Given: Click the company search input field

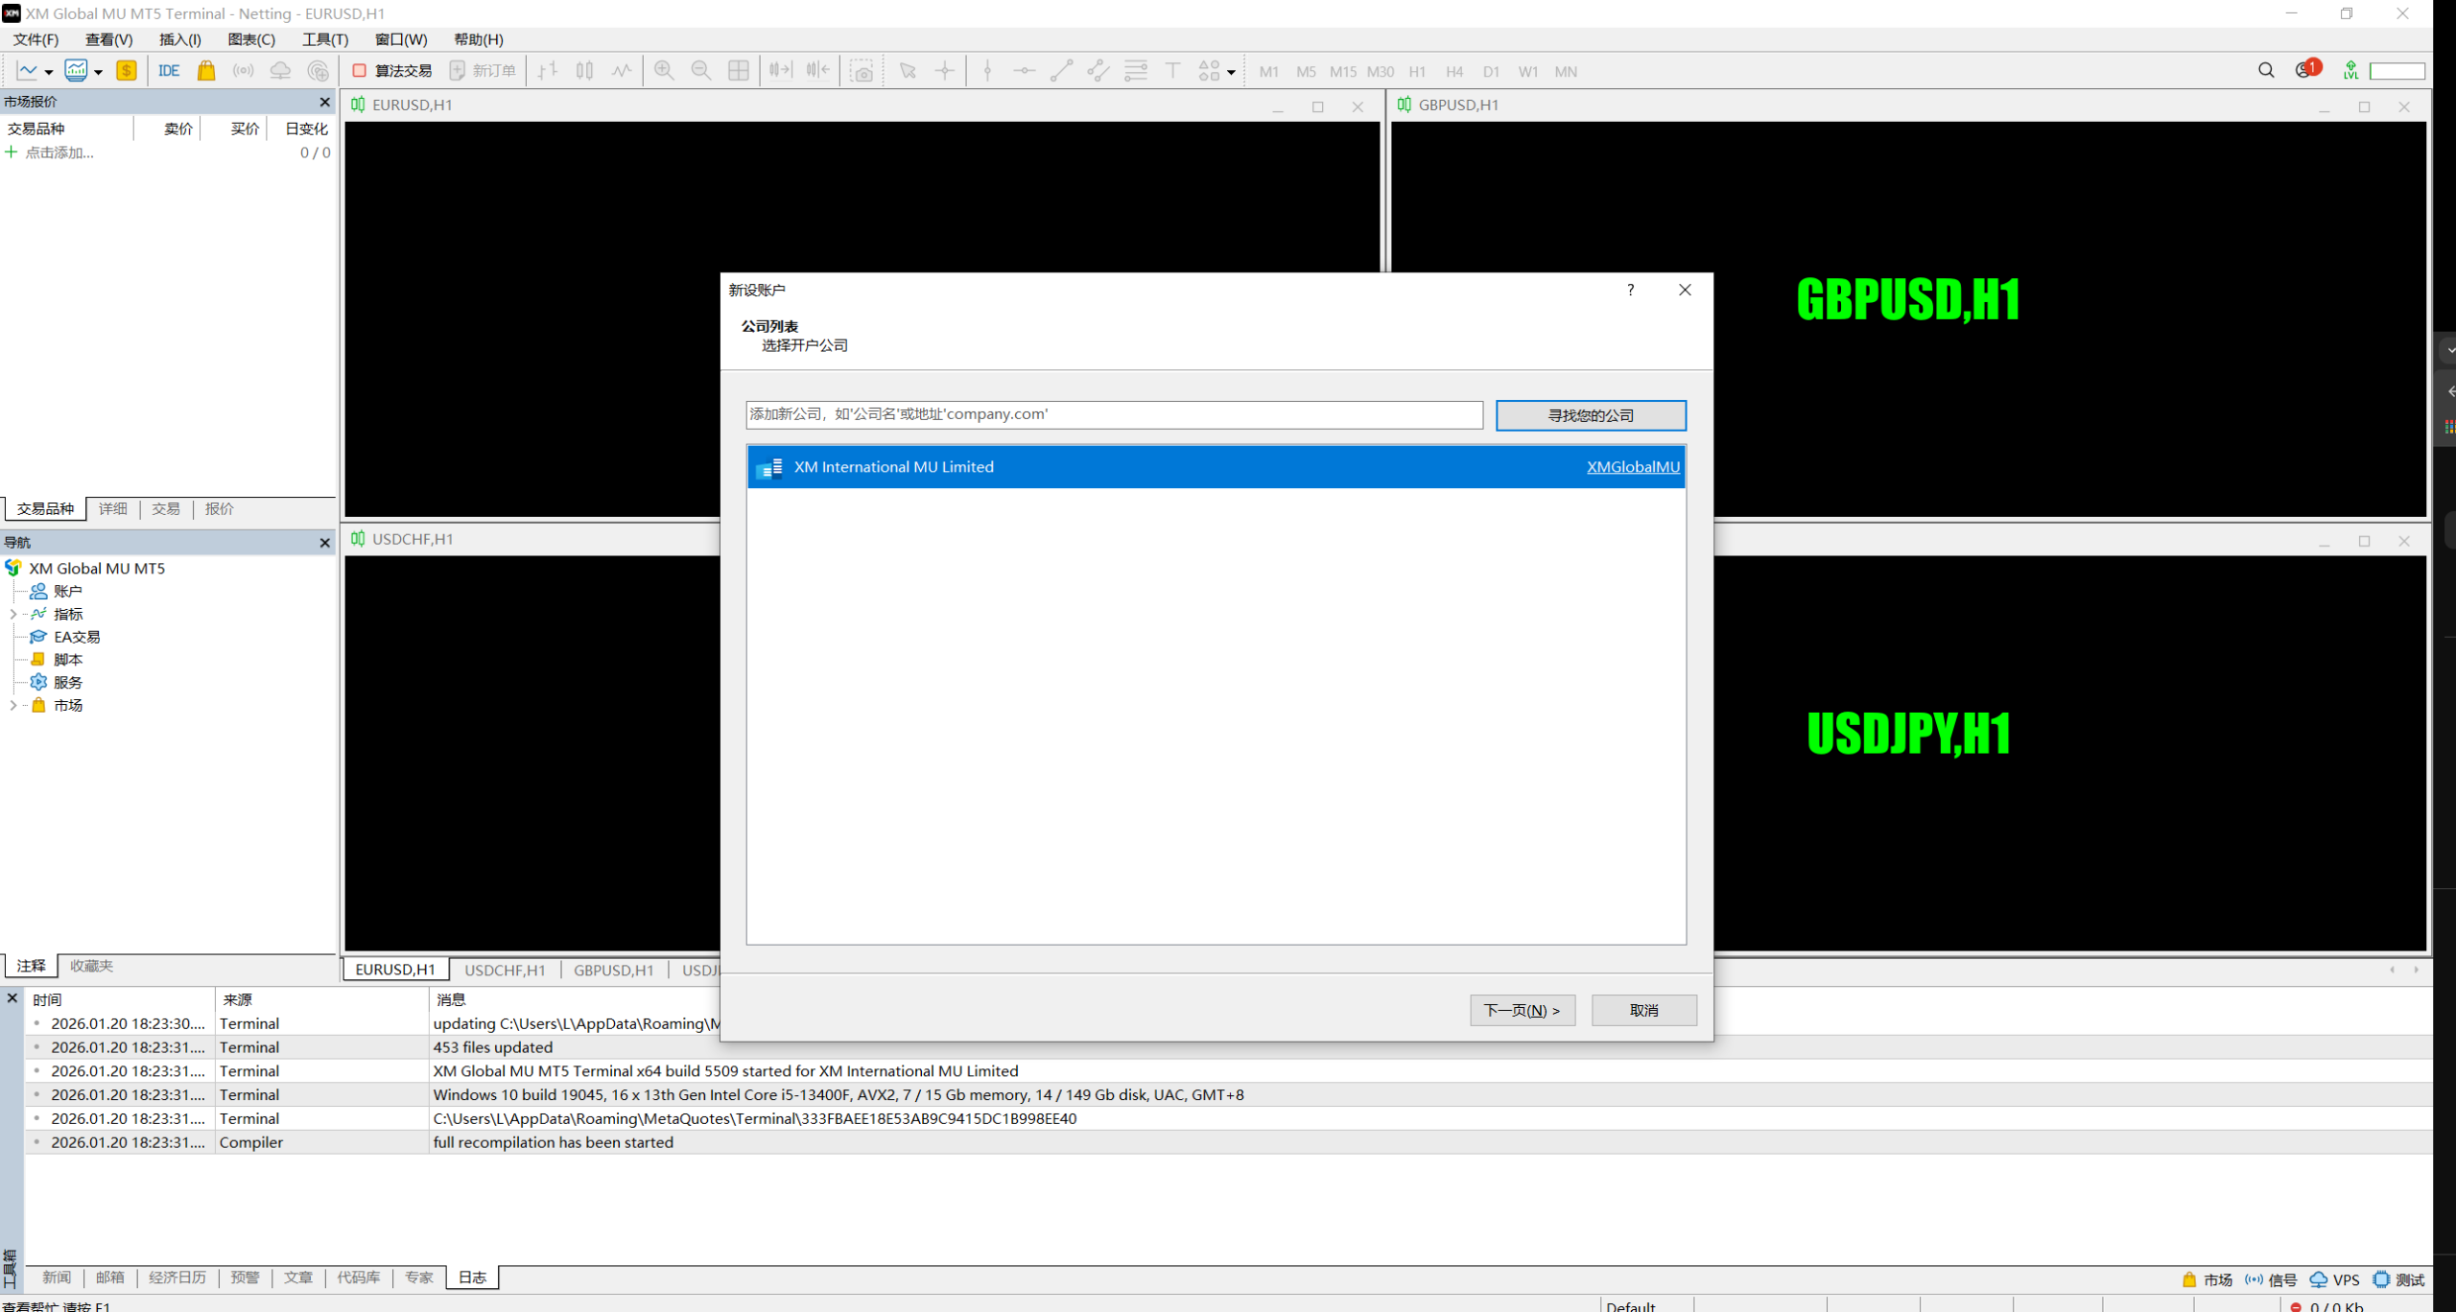Looking at the screenshot, I should (x=1114, y=414).
